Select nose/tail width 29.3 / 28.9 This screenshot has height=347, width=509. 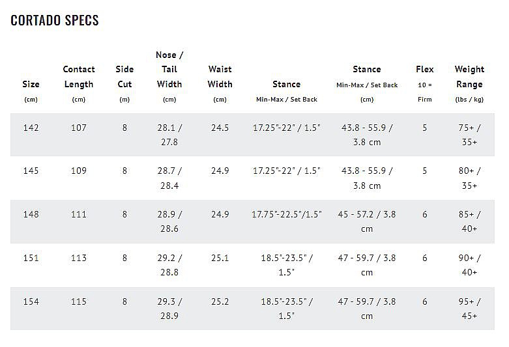169,309
